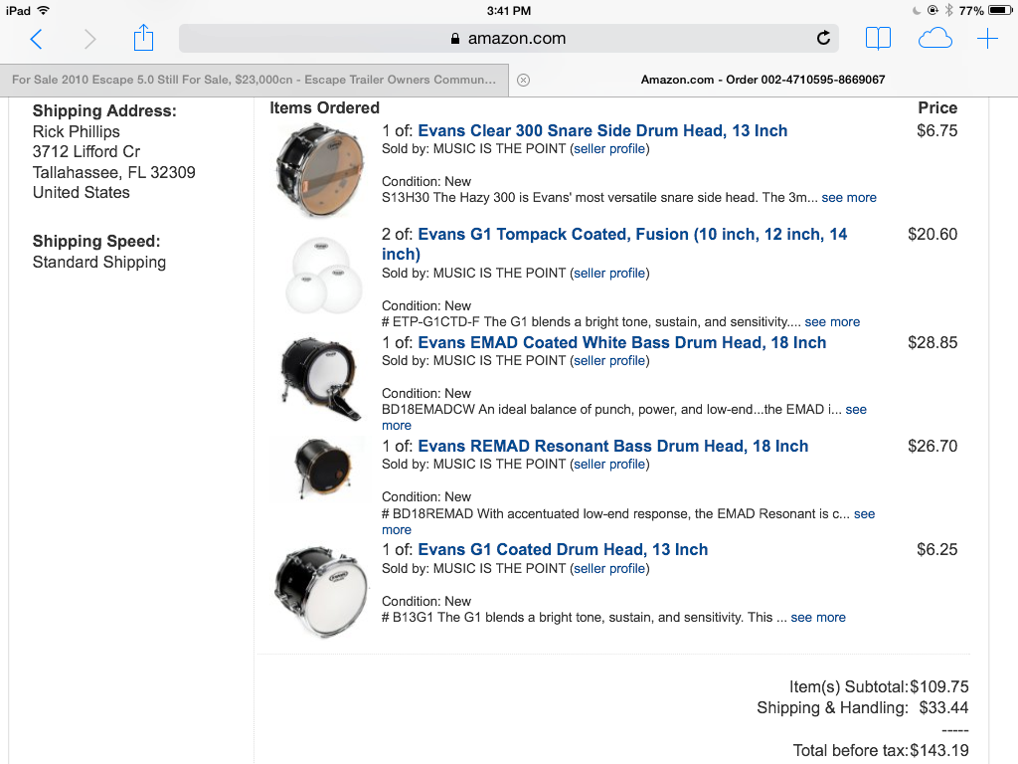Show iCloud tabs via the cloud icon
1018x764 pixels.
934,39
